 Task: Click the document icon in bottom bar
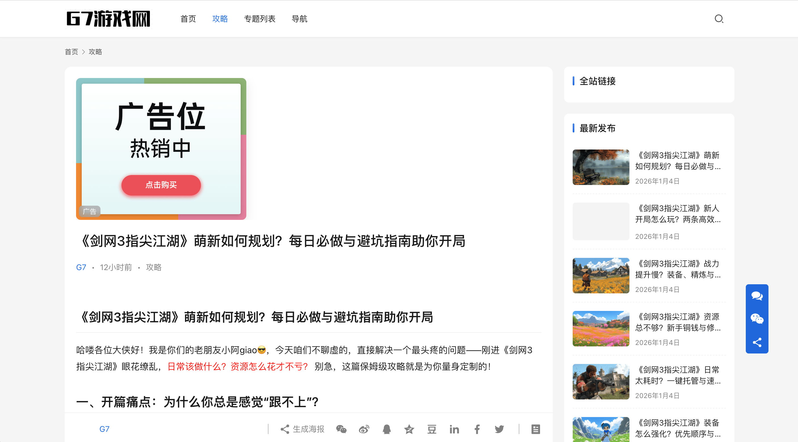(x=535, y=429)
